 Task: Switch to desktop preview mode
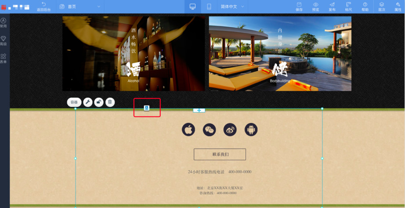pos(192,7)
